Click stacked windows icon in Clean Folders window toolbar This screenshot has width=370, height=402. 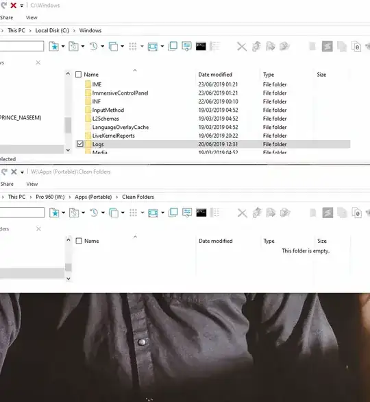[114, 213]
